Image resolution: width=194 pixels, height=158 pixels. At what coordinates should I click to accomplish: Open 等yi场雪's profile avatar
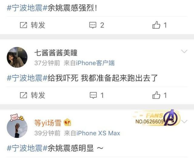click(x=17, y=127)
